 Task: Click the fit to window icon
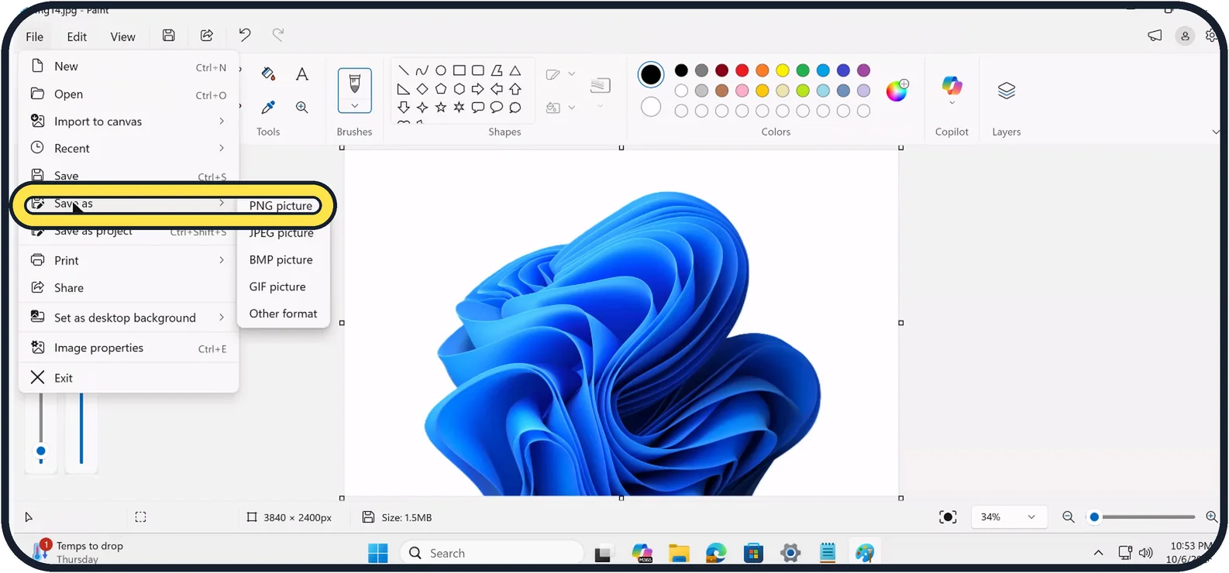[948, 517]
